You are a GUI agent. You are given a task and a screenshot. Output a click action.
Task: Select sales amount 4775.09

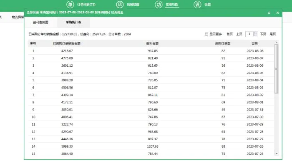[x=67, y=58]
